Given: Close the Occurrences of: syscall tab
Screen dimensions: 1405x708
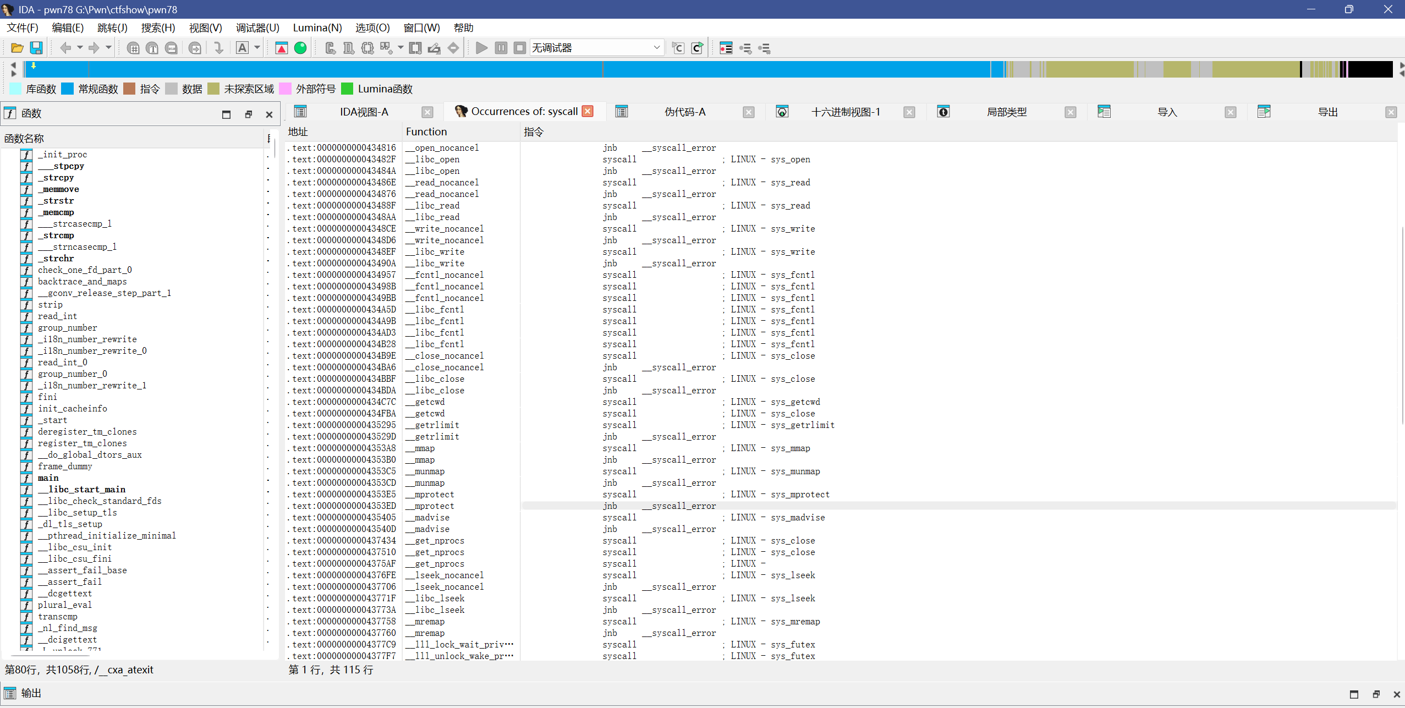Looking at the screenshot, I should 588,111.
